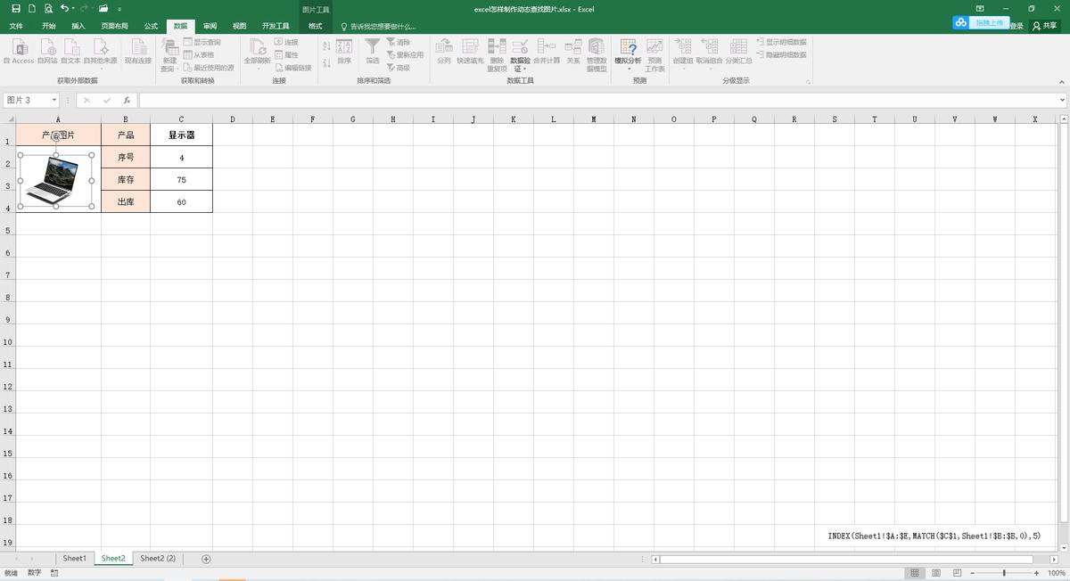Open the Ungroup (取消组合) dropdown
1070x581 pixels.
point(709,54)
